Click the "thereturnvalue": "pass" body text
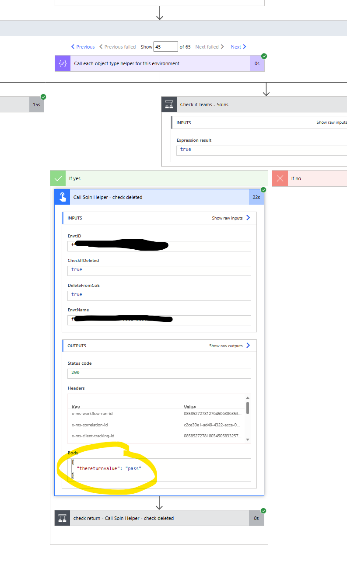This screenshot has height=565, width=347. (x=109, y=468)
